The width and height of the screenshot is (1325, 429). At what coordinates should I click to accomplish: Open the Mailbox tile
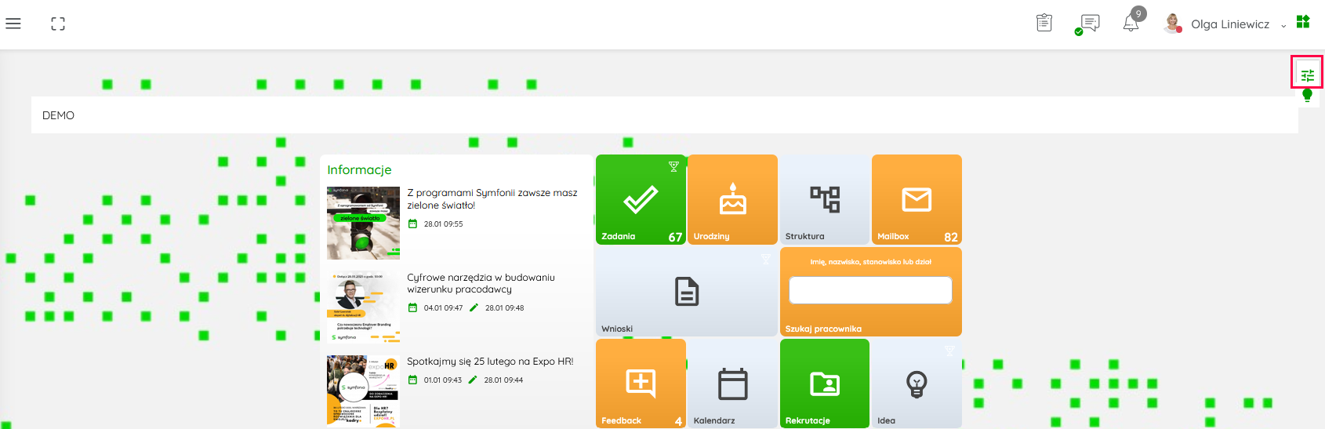tap(916, 200)
